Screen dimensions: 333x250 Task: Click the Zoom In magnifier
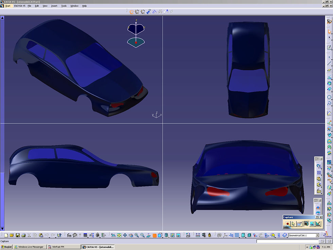(x=137, y=235)
